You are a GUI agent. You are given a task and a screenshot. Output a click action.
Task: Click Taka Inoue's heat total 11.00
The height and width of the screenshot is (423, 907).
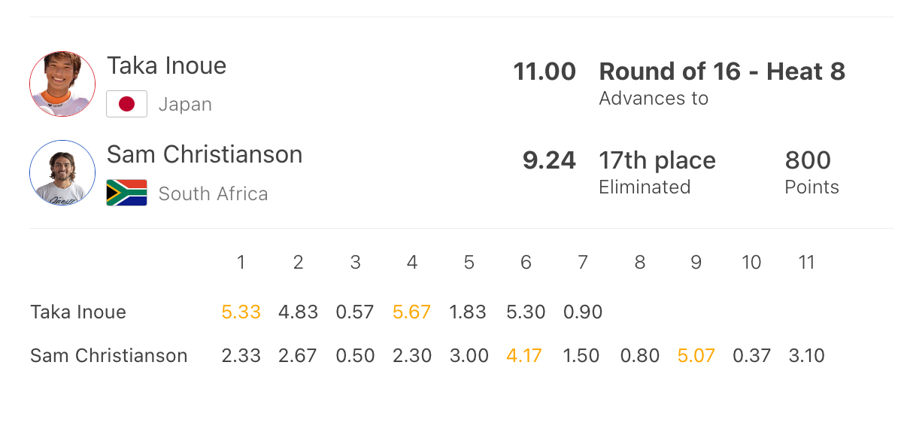(545, 72)
